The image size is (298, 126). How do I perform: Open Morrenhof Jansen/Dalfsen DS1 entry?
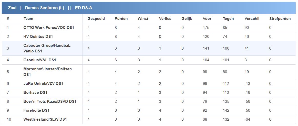47,72
